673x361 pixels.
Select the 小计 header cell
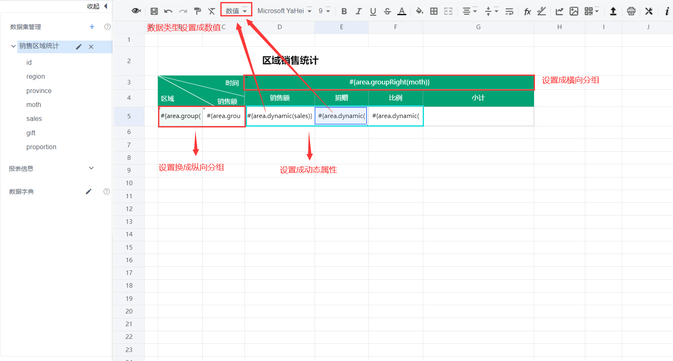click(478, 98)
